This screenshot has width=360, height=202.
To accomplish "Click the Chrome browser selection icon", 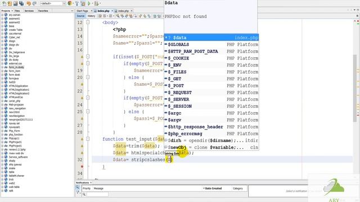I will click(x=70, y=3).
